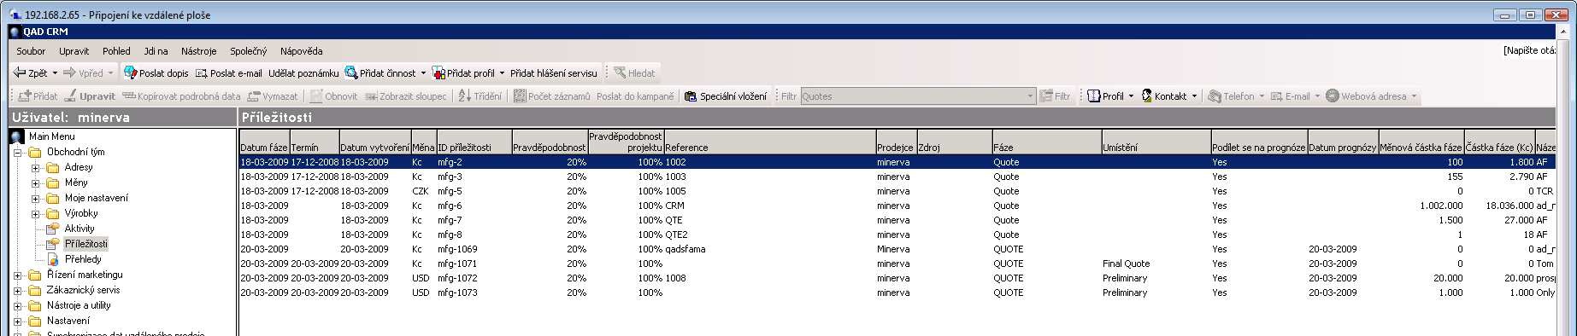Open the Soubor menu

point(31,51)
